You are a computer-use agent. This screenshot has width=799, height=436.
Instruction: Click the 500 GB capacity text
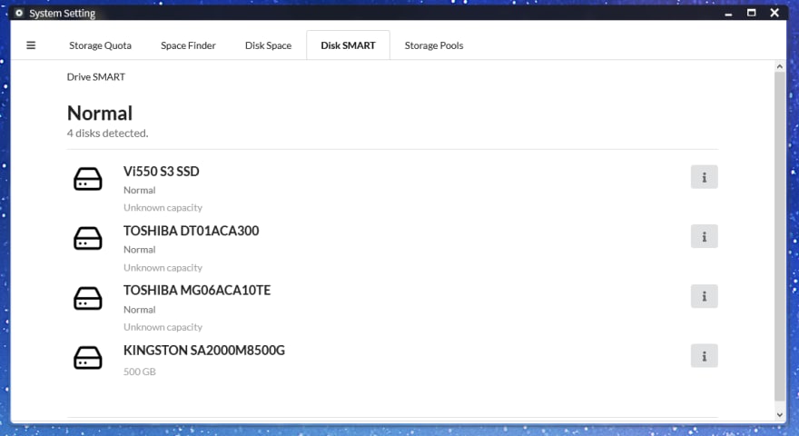coord(140,372)
